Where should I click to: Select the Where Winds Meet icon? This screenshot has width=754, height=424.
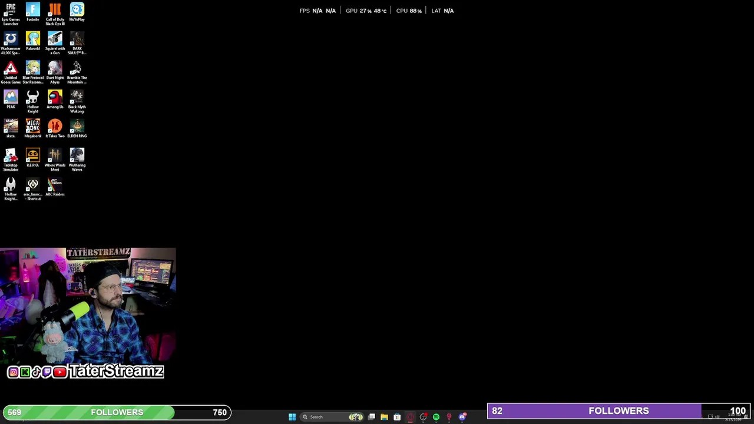pyautogui.click(x=55, y=160)
